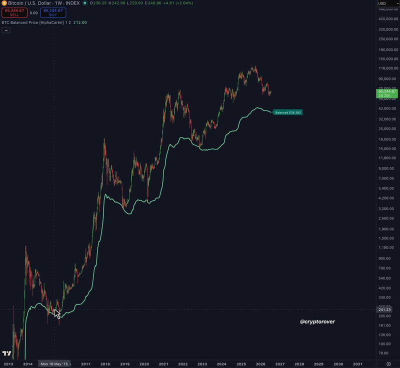
Task: Click the crosshair 241.23 price label
Action: [x=384, y=309]
